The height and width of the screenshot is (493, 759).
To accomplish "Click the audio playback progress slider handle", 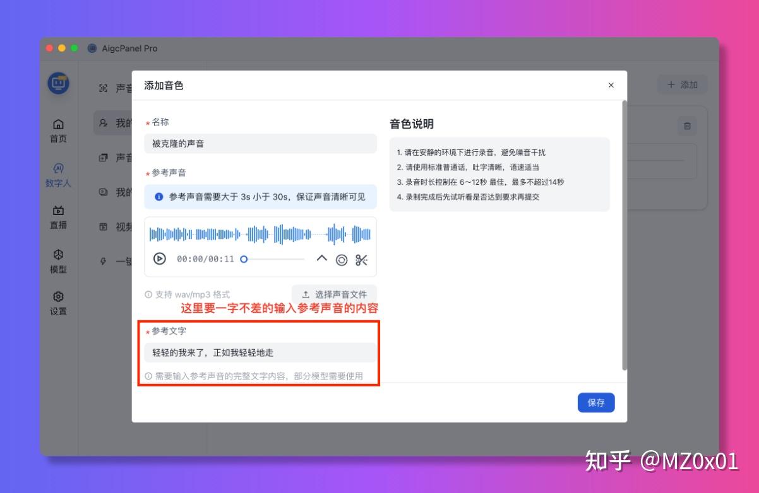I will 244,259.
